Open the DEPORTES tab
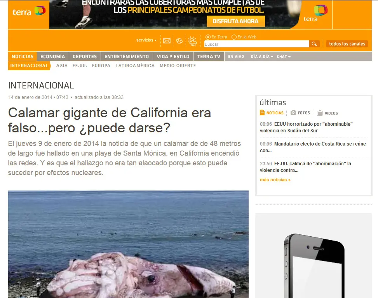 click(x=85, y=56)
